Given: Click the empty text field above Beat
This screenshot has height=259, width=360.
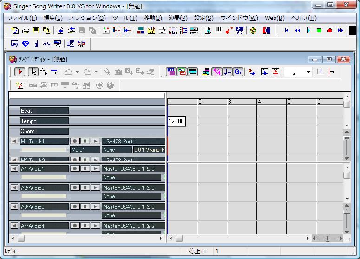Looking at the screenshot, I should 87,96.
